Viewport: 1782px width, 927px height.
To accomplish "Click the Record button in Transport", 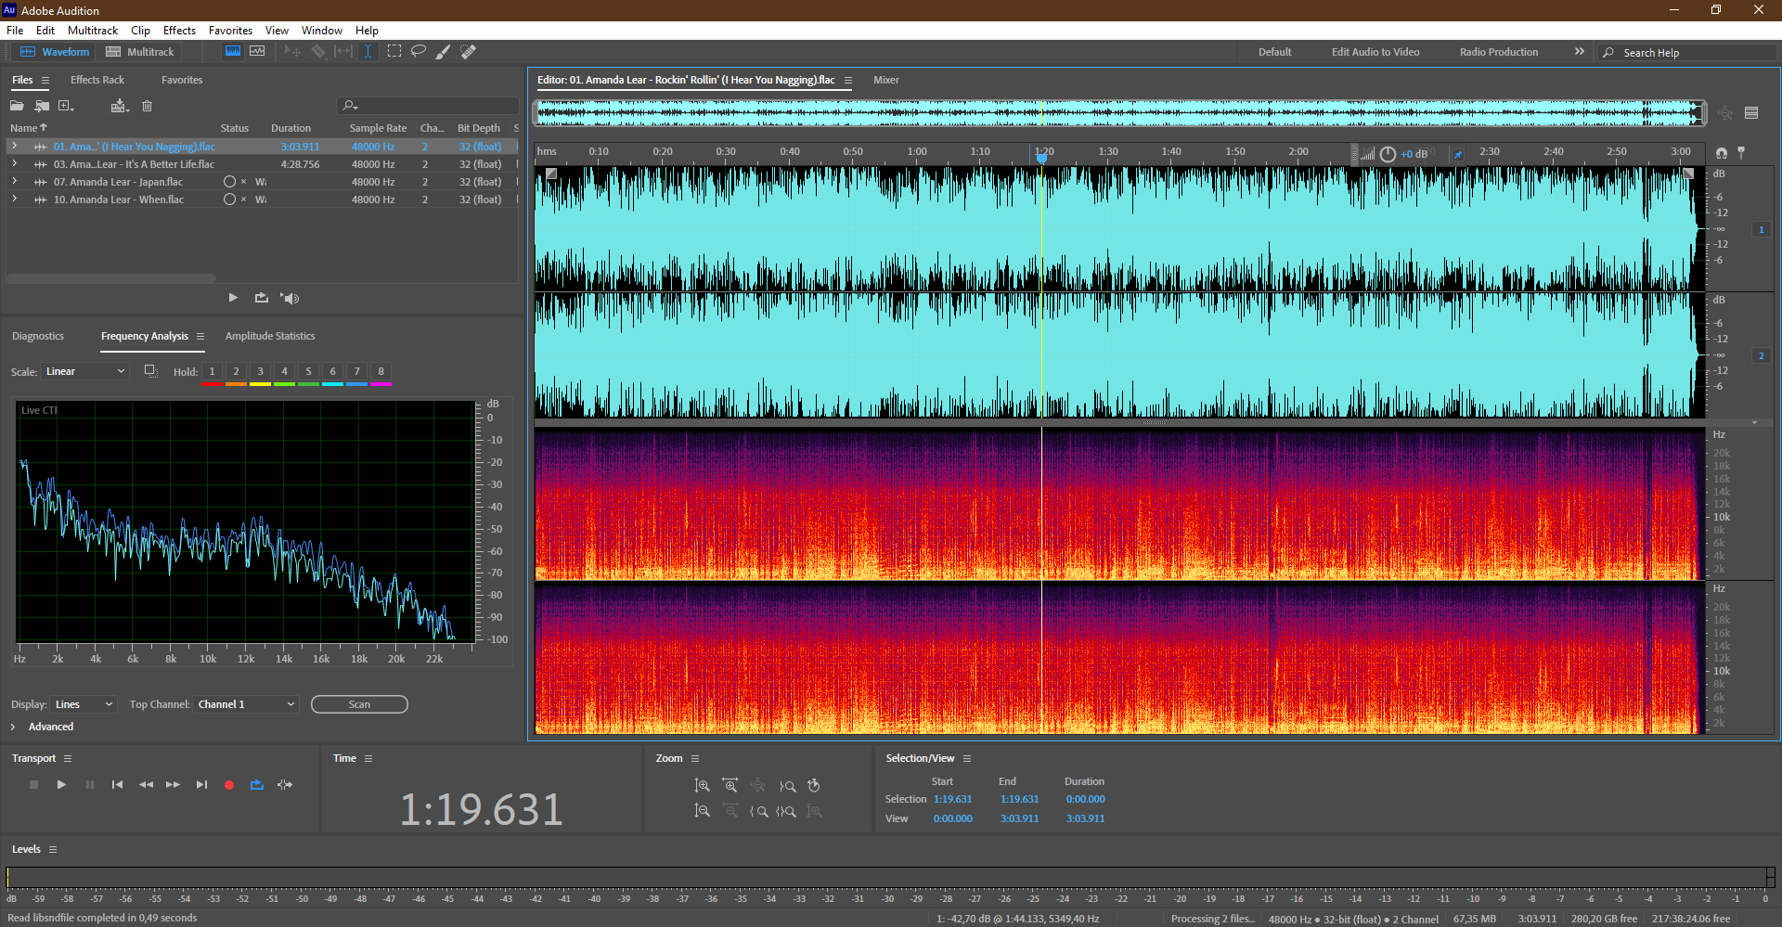I will (x=229, y=785).
